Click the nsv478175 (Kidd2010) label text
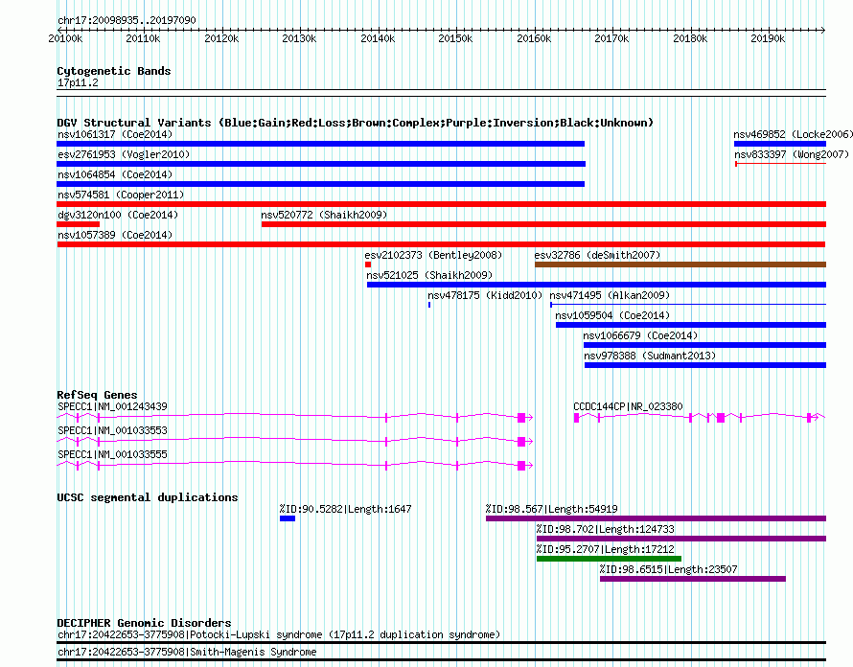 click(485, 295)
